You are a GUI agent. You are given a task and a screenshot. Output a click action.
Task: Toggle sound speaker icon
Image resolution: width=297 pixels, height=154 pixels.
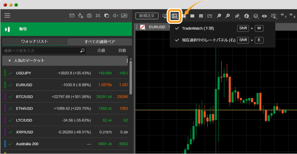(x=115, y=16)
